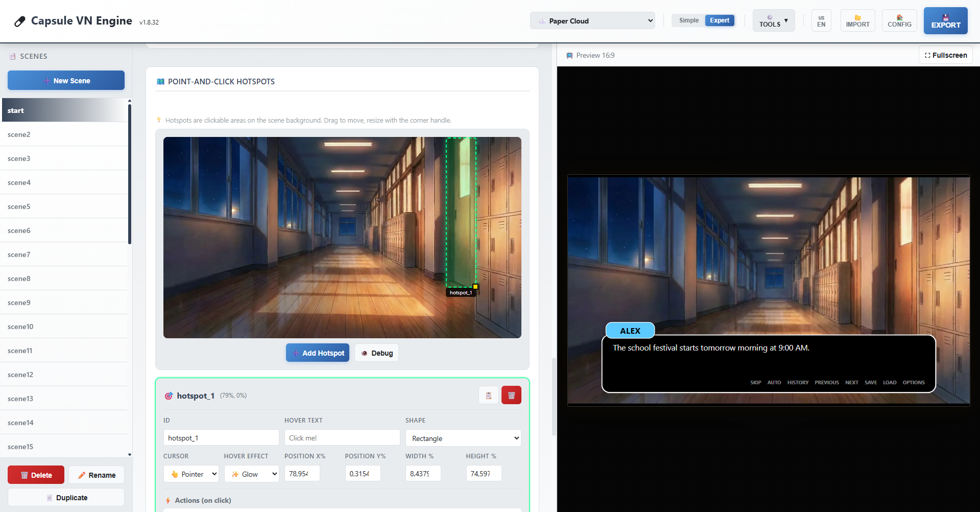Expand the Tools dropdown menu

point(773,21)
